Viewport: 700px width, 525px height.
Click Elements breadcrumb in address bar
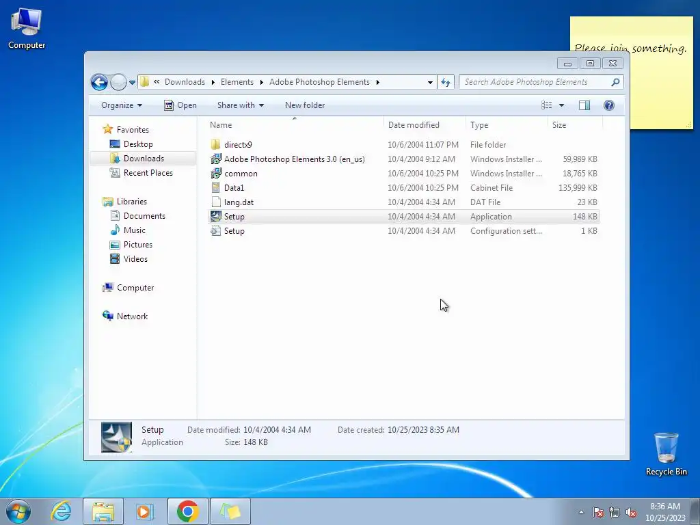click(237, 82)
